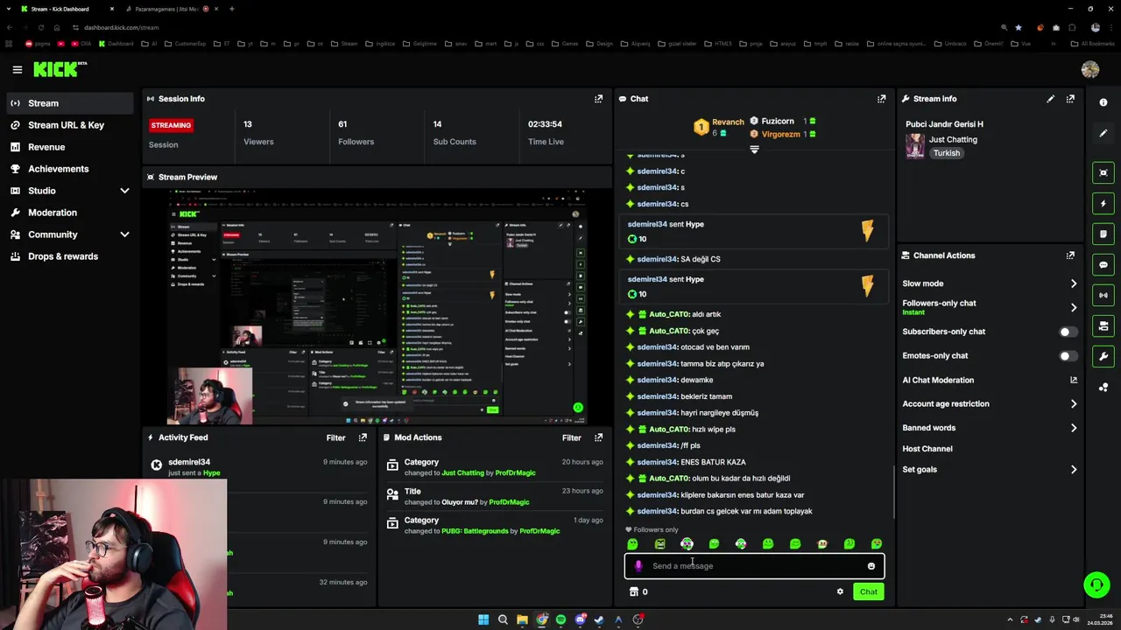
Task: Open the shop icon below chat input
Action: point(634,591)
